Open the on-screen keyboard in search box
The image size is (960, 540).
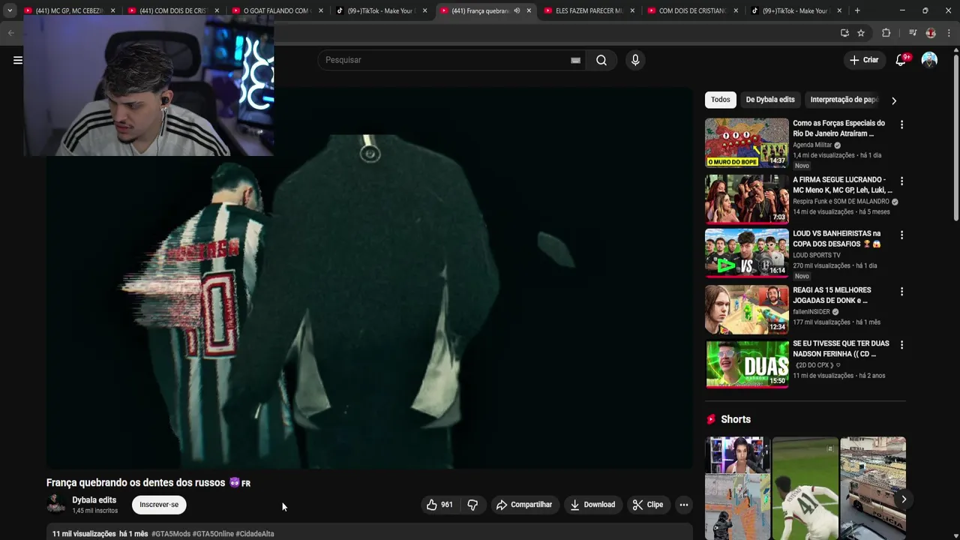(x=575, y=60)
